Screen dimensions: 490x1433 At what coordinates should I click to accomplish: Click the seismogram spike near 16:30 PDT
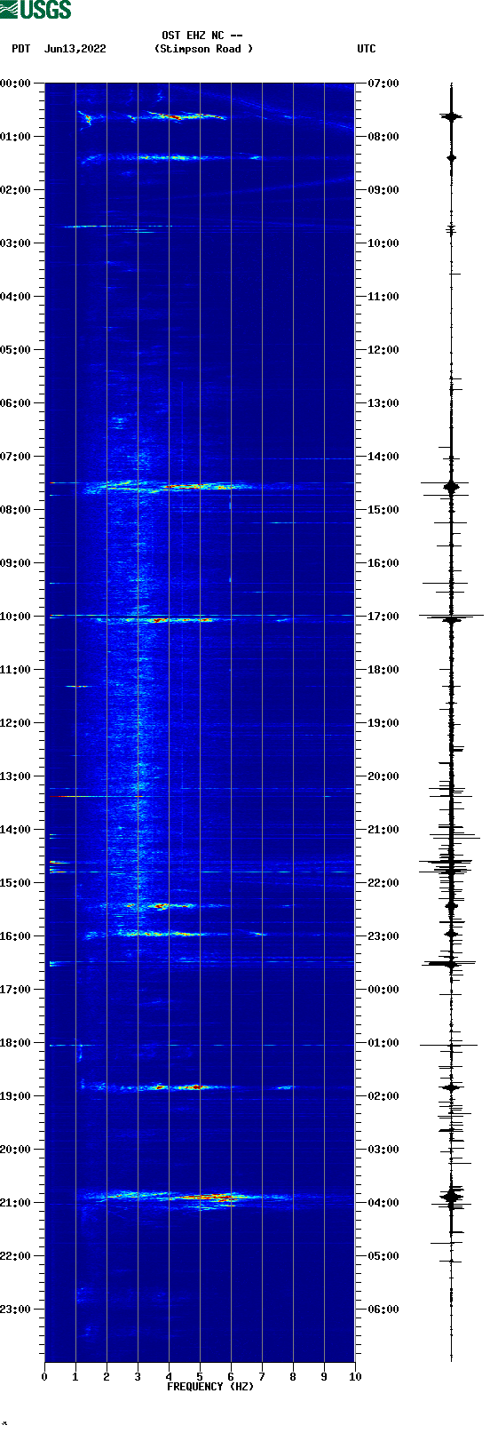tap(451, 963)
